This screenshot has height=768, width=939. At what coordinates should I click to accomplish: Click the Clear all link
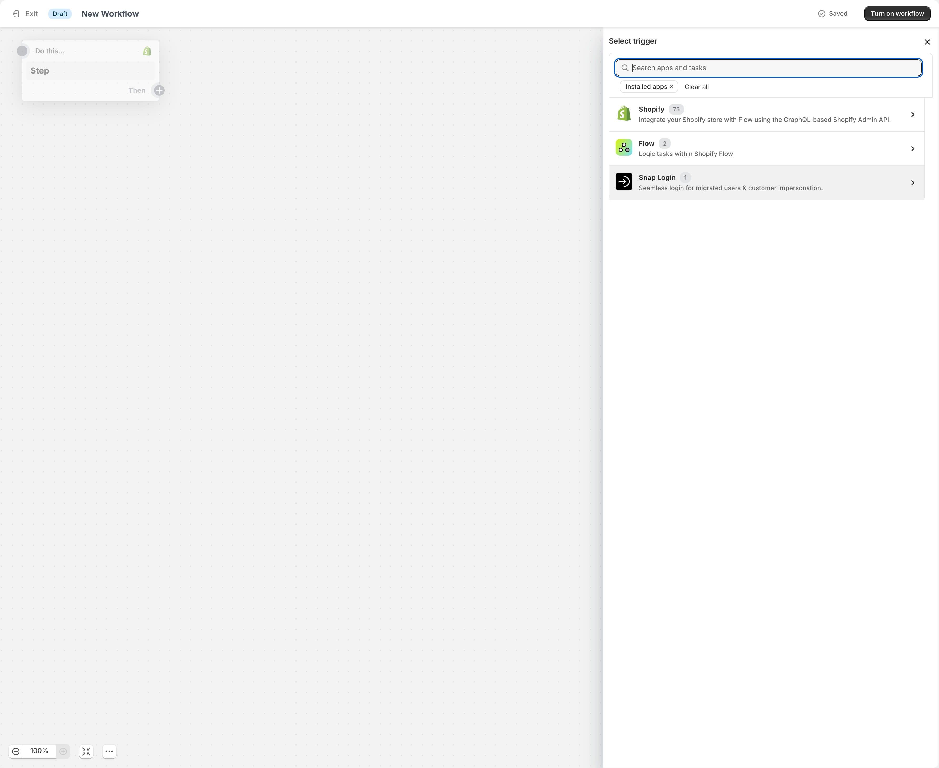pyautogui.click(x=696, y=87)
